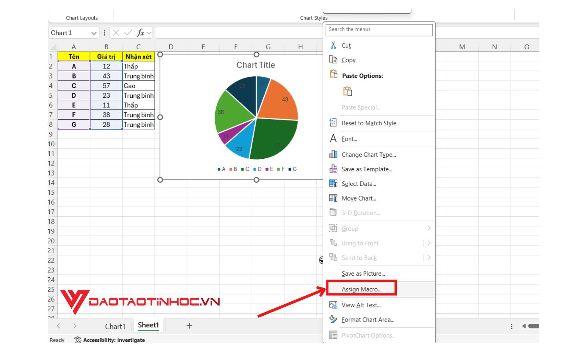Click the 3-D Rotation icon
The height and width of the screenshot is (352, 587).
point(333,212)
